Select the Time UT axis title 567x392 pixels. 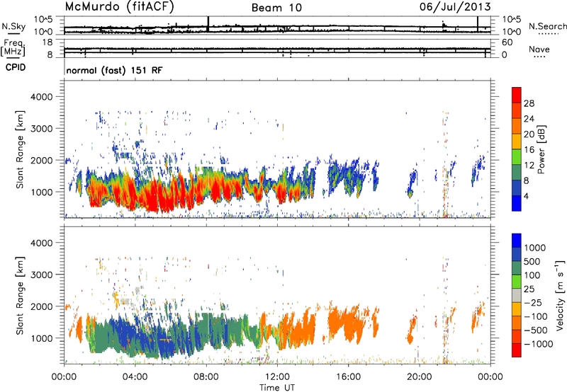point(277,388)
